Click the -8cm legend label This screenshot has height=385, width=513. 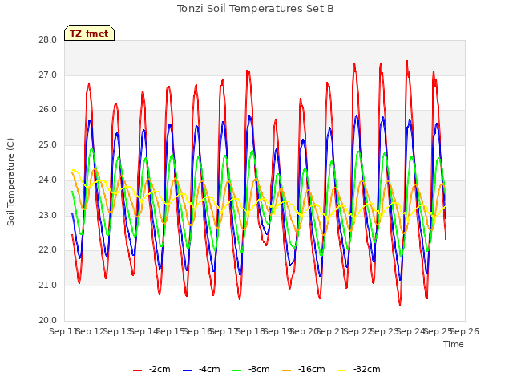click(259, 369)
